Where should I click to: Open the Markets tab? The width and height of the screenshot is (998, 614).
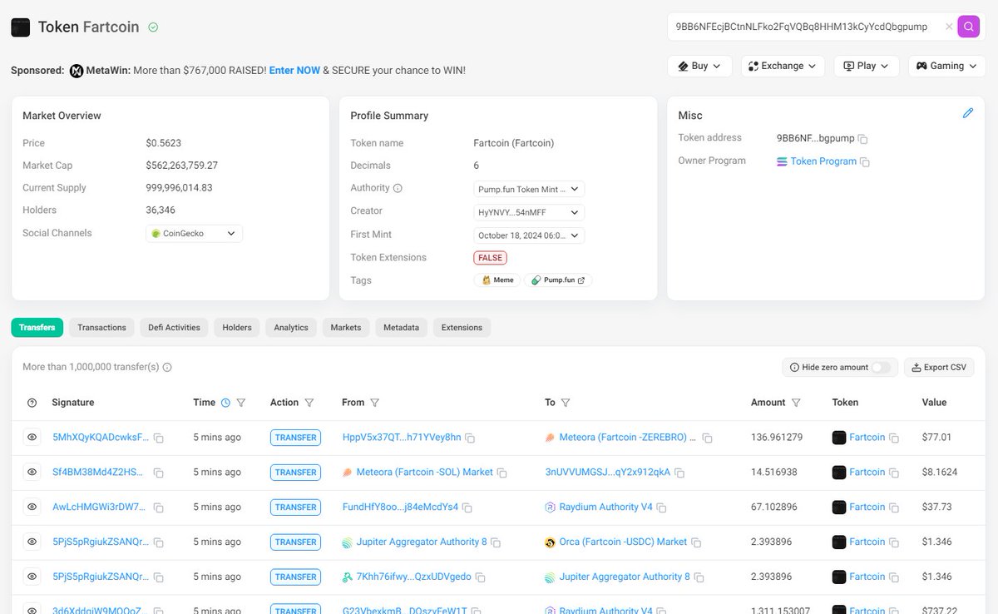coord(346,327)
